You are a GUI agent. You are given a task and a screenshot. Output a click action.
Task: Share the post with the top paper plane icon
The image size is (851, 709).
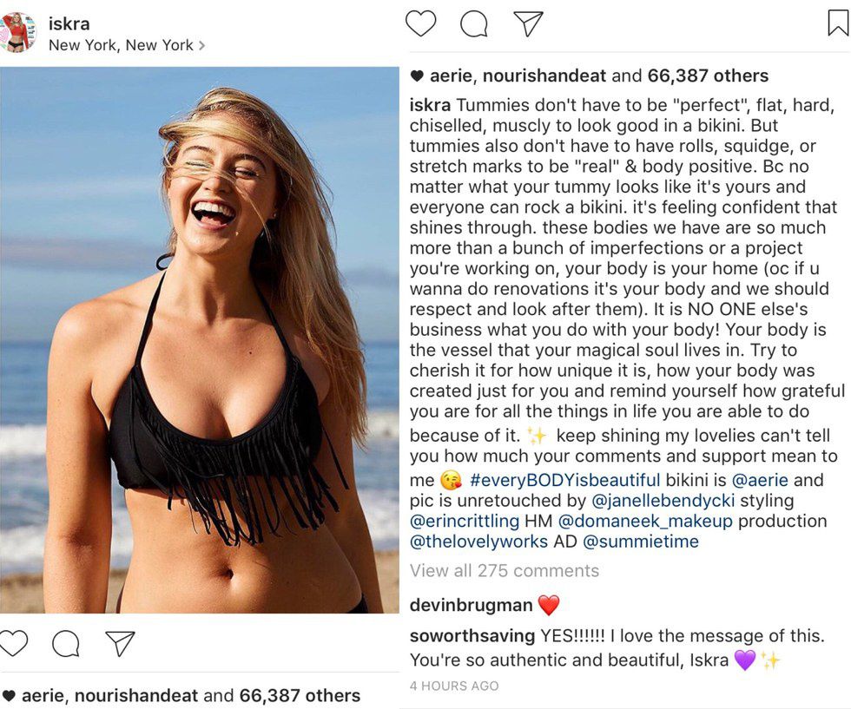tap(528, 23)
